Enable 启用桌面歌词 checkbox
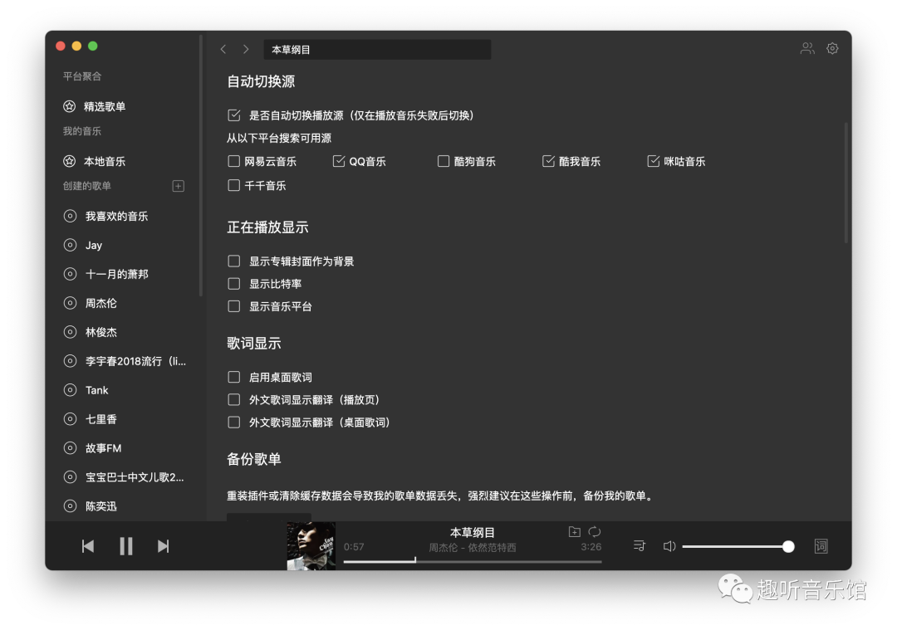Image resolution: width=897 pixels, height=630 pixels. point(234,378)
